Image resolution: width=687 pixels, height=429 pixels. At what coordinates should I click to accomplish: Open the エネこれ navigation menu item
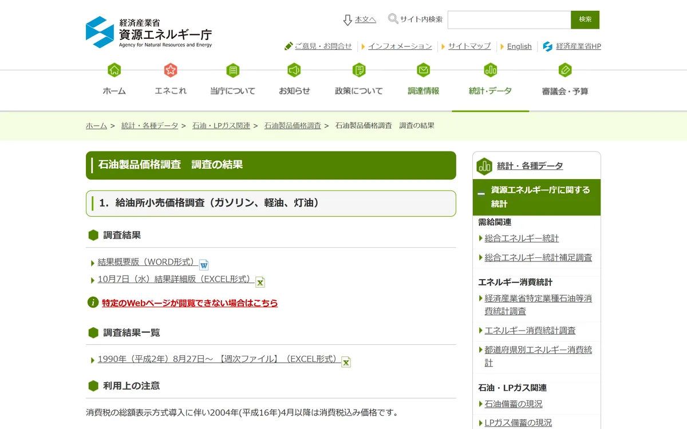(171, 90)
